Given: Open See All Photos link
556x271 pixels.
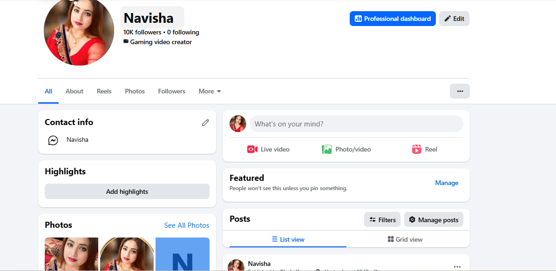Looking at the screenshot, I should point(187,225).
